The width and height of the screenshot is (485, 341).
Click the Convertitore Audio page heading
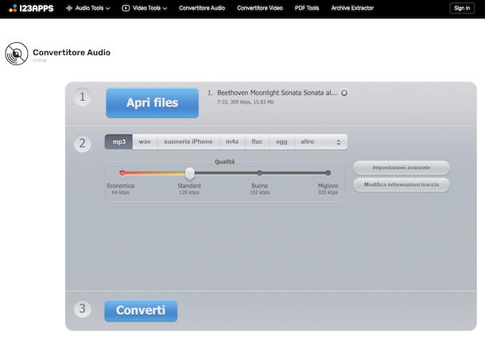tap(72, 52)
